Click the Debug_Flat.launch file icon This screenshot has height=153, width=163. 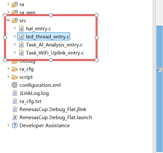pos(15,117)
